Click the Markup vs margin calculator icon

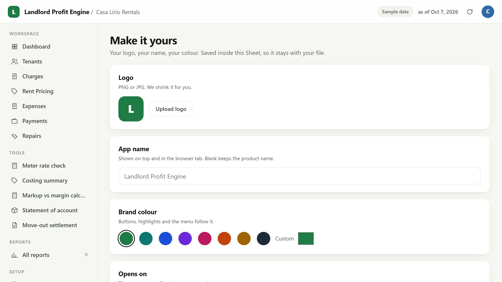coord(15,195)
